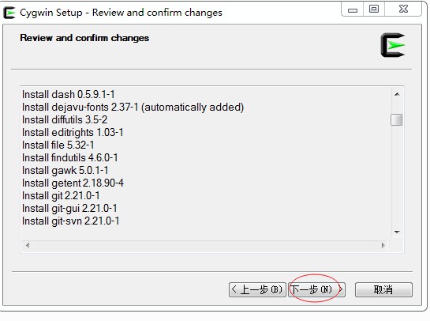Click the horizontal scrollbar track
Viewport: 430px width, 321px height.
click(205, 245)
